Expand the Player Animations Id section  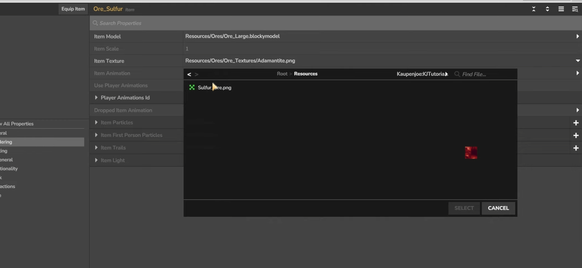pyautogui.click(x=96, y=98)
